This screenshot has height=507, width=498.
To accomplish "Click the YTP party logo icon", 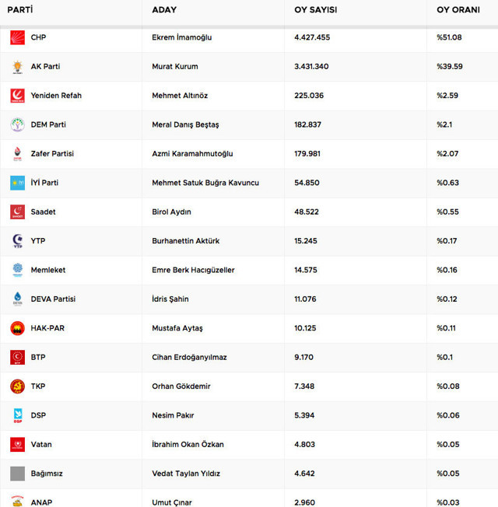I will coord(17,241).
